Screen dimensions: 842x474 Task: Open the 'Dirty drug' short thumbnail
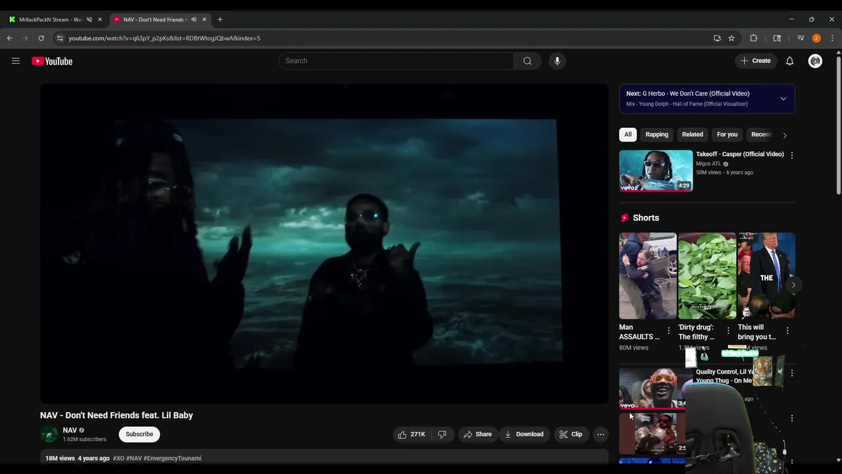coord(707,276)
